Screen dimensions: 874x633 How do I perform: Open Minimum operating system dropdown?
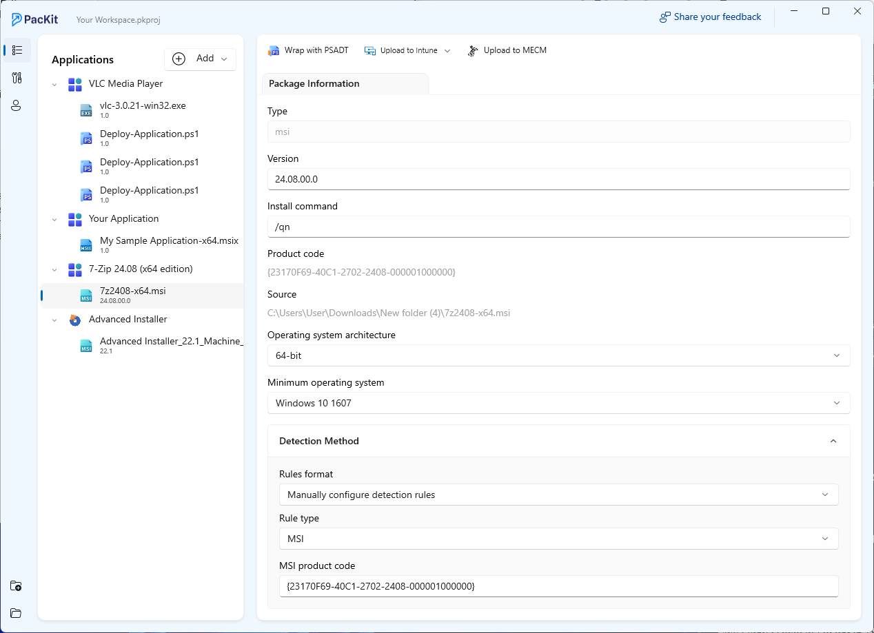click(558, 403)
